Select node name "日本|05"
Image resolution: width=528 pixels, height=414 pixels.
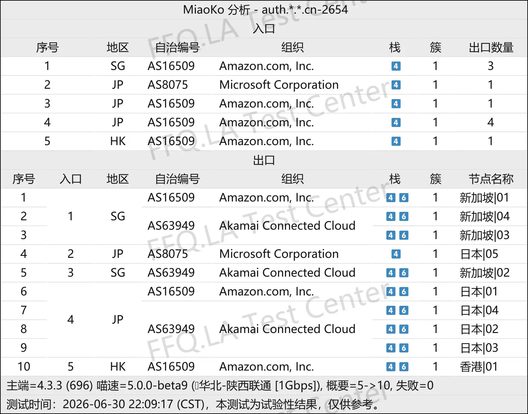click(479, 254)
